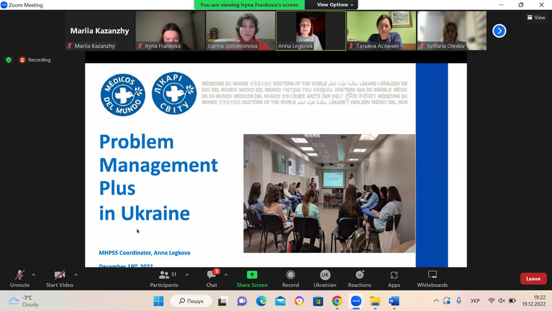This screenshot has width=552, height=311.
Task: Click the training room photo on the slide
Action: point(329,193)
